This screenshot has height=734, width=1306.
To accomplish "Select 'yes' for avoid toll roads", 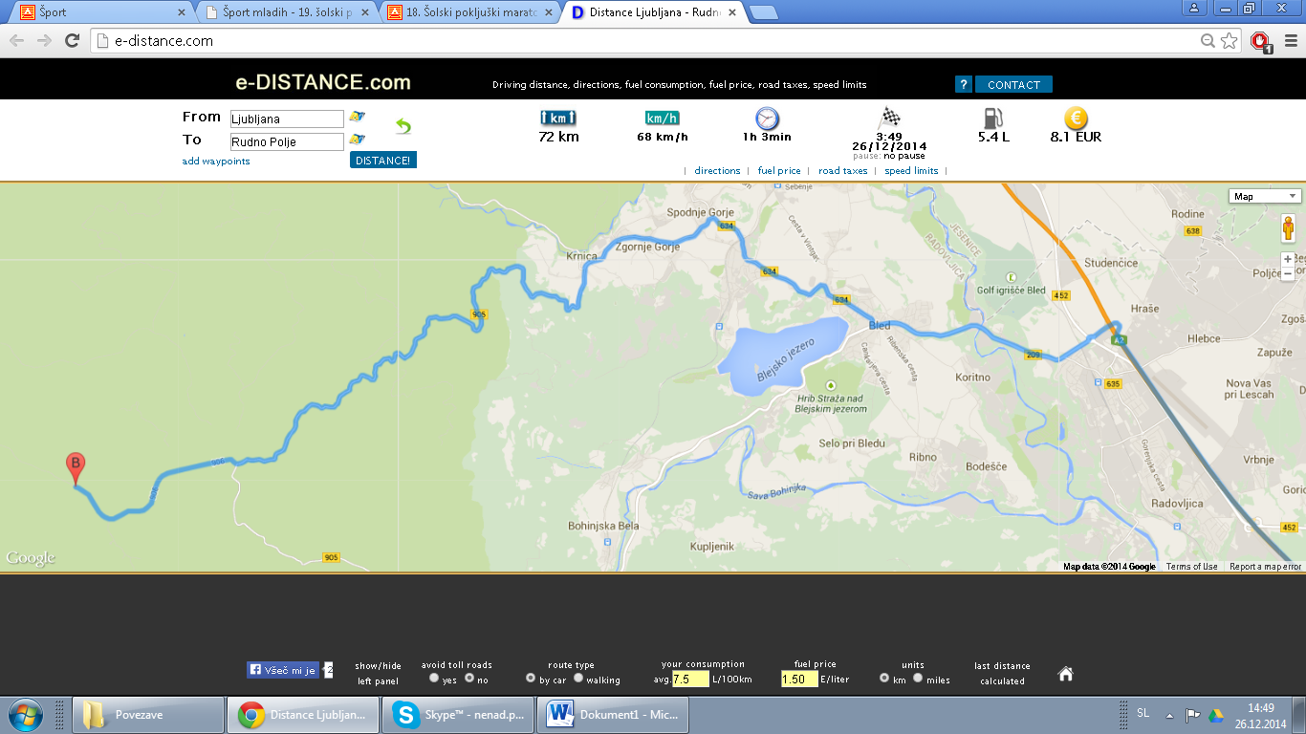I will [434, 679].
